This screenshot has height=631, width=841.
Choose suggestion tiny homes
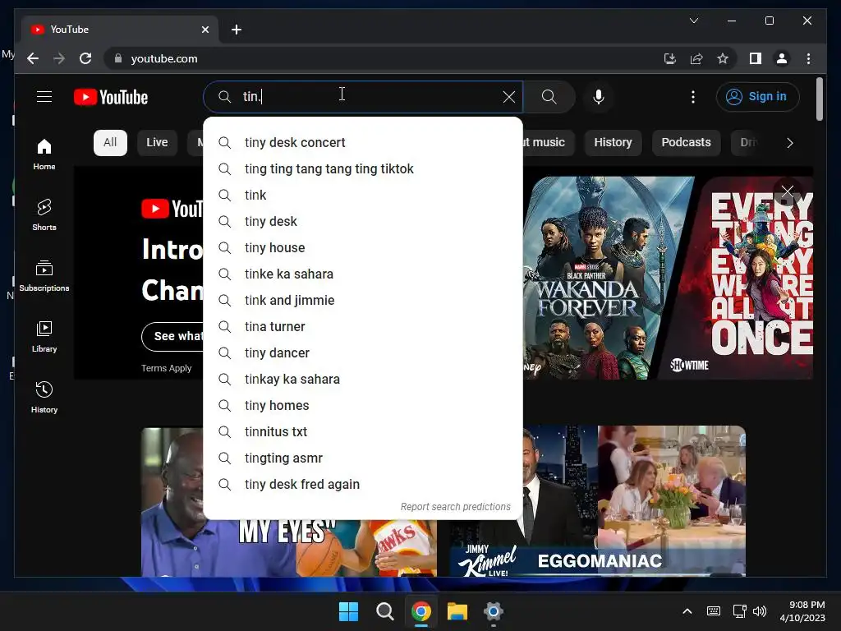click(363, 405)
